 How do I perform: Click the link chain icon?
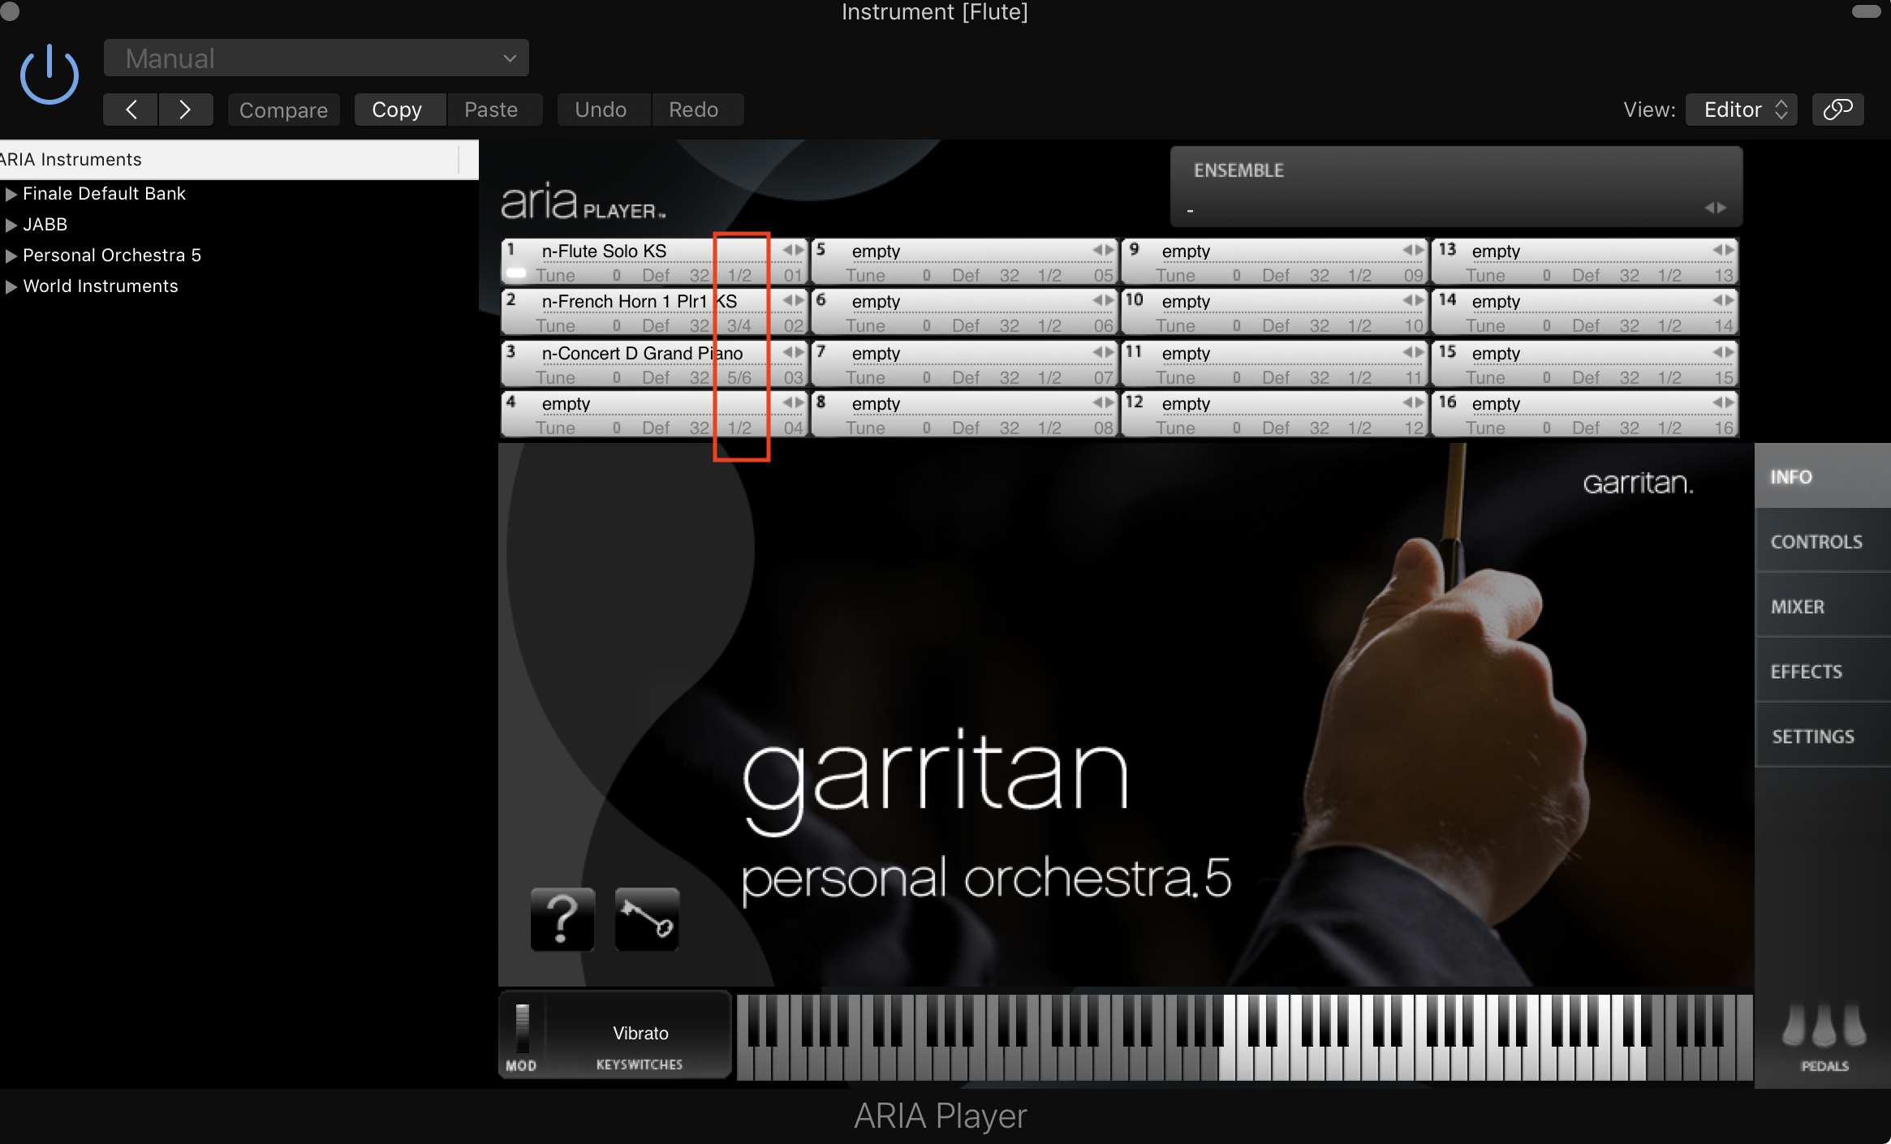click(1837, 110)
